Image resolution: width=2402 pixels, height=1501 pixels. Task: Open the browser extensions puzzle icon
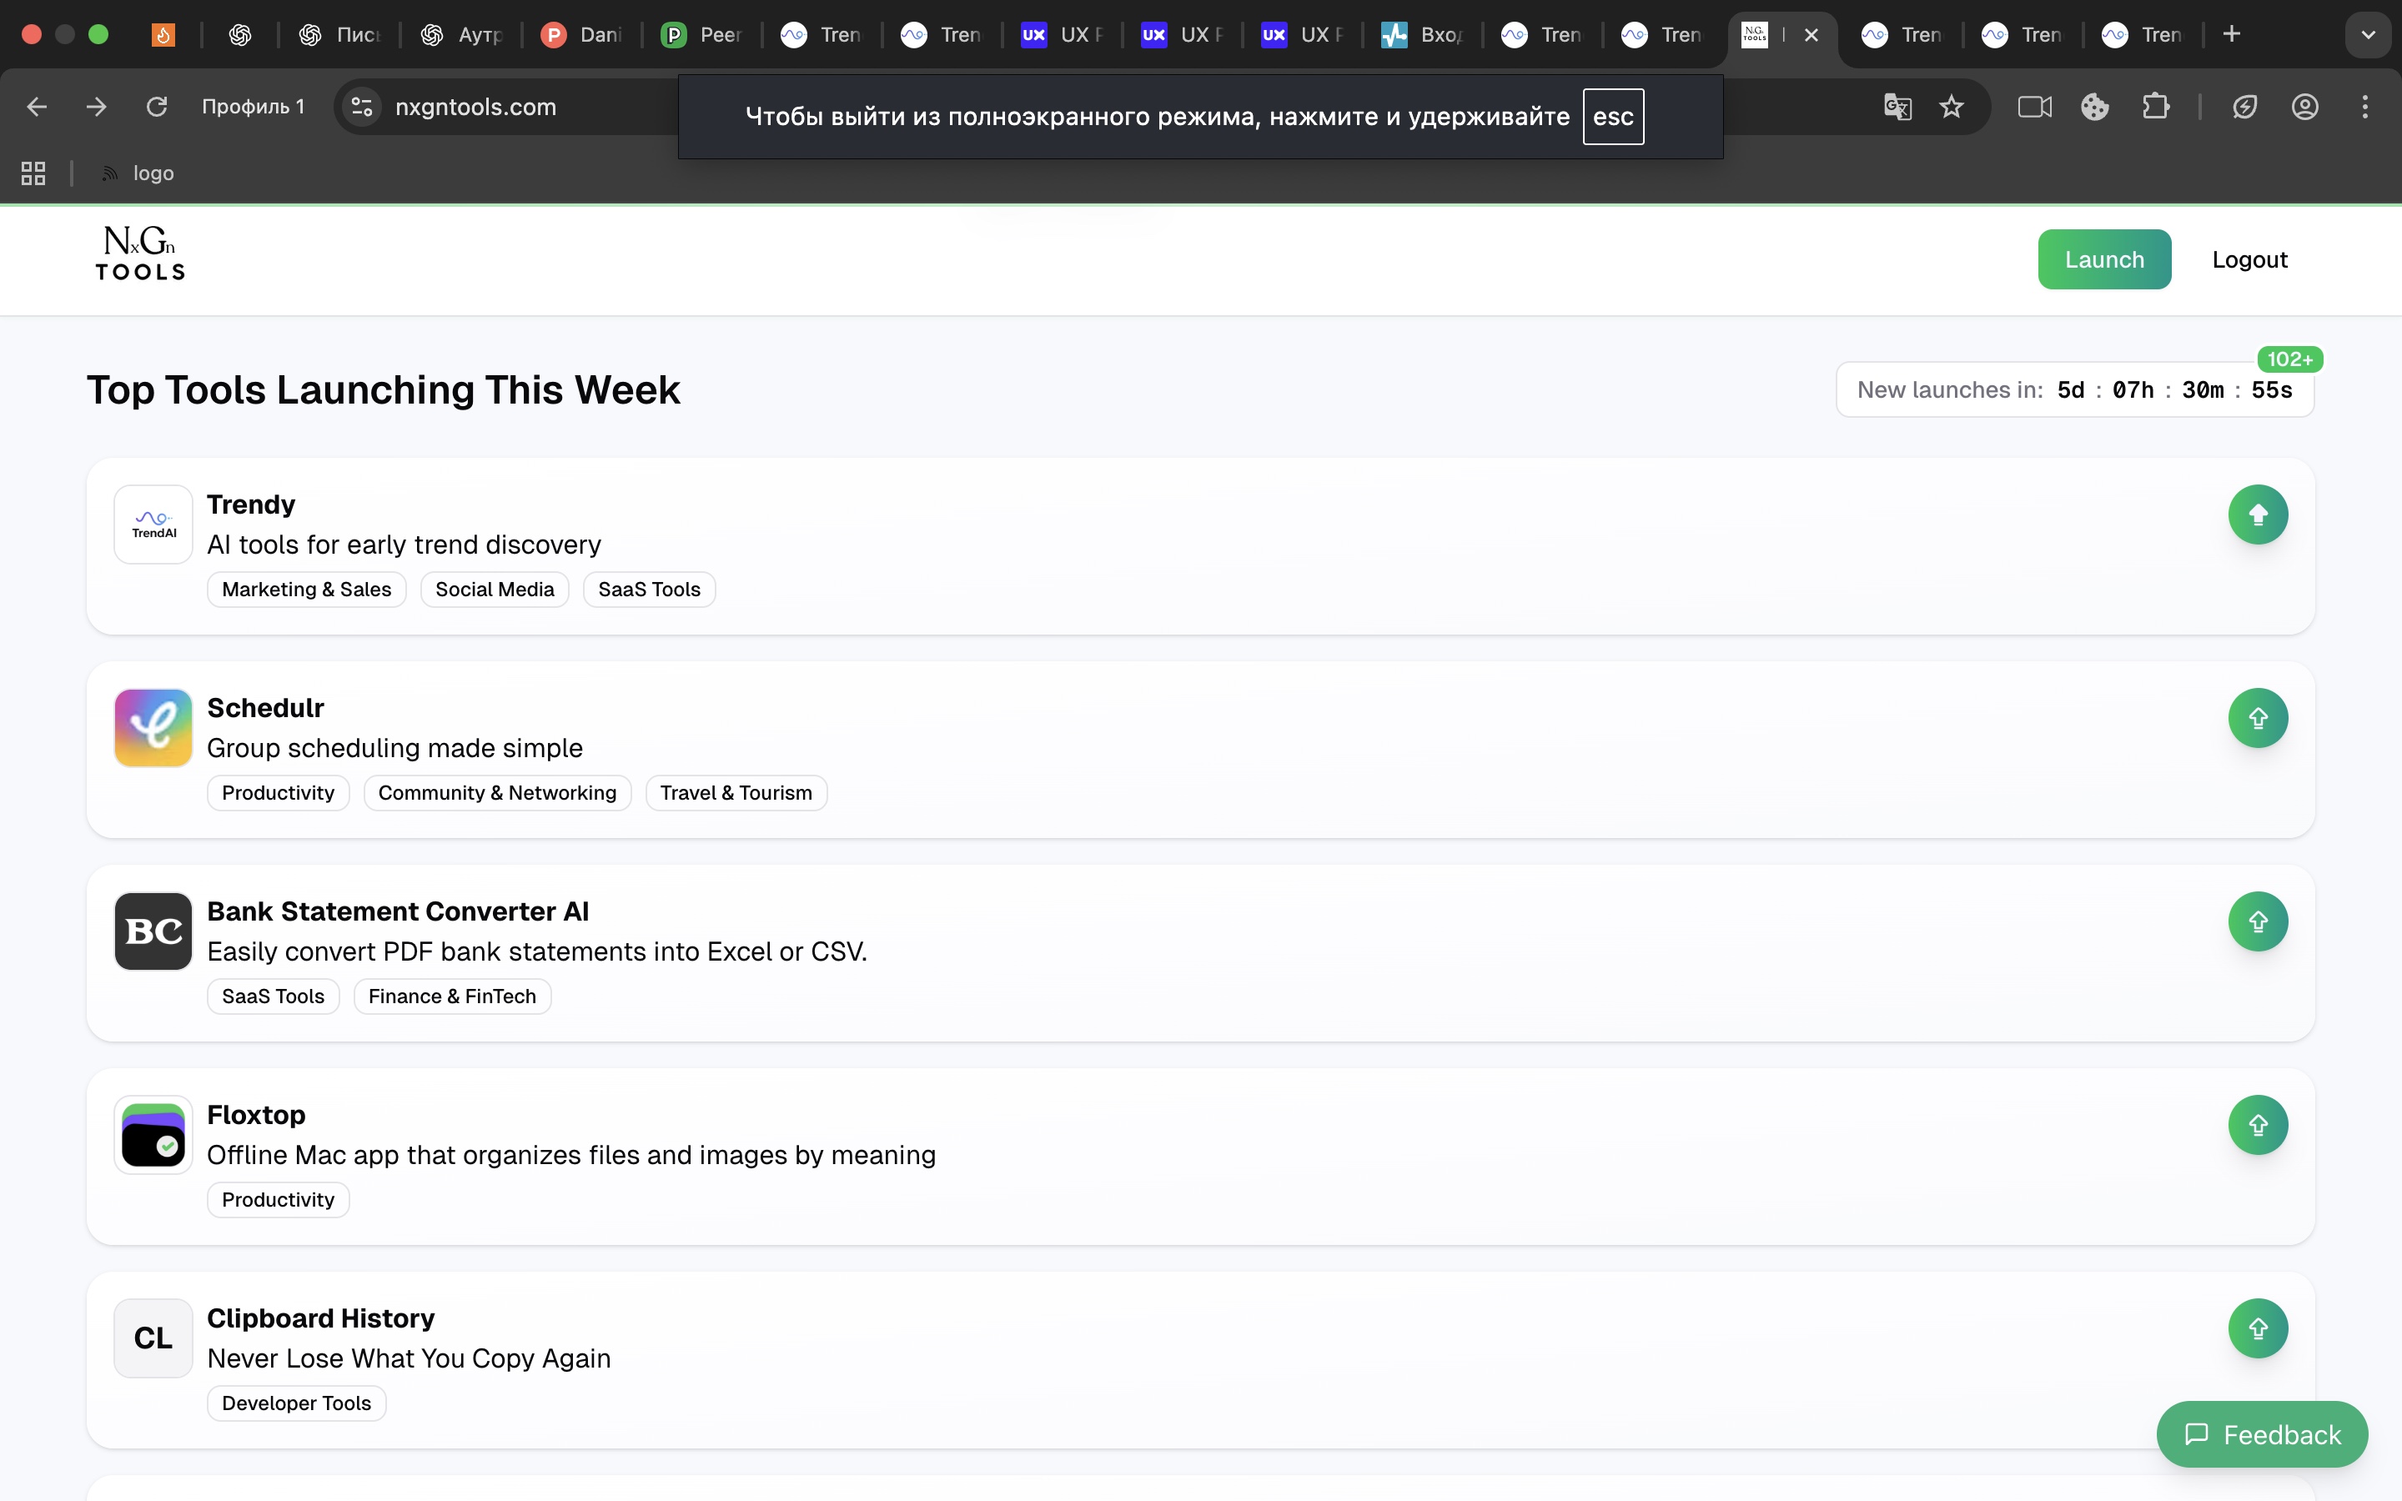click(x=2155, y=106)
